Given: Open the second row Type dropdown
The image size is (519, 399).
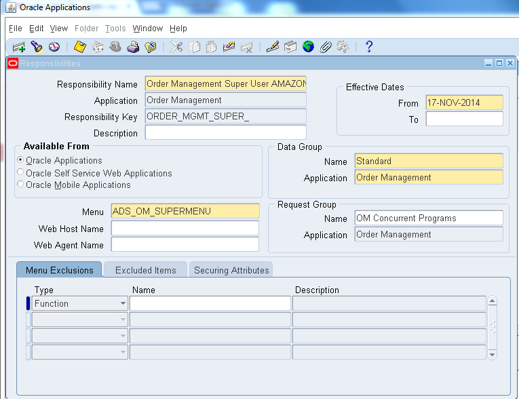Looking at the screenshot, I should tap(123, 320).
